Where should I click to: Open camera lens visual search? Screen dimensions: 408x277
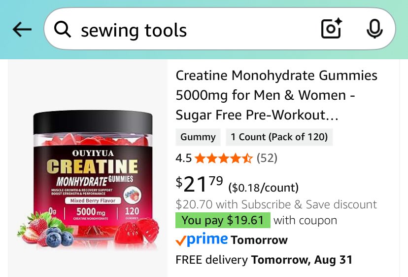pos(332,29)
